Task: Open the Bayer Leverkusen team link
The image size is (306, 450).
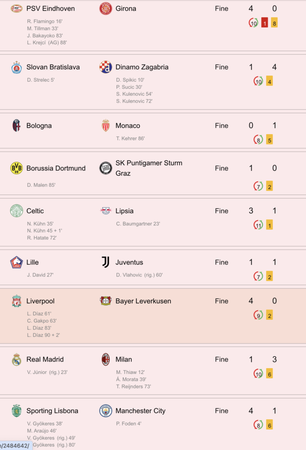Action: coord(143,301)
